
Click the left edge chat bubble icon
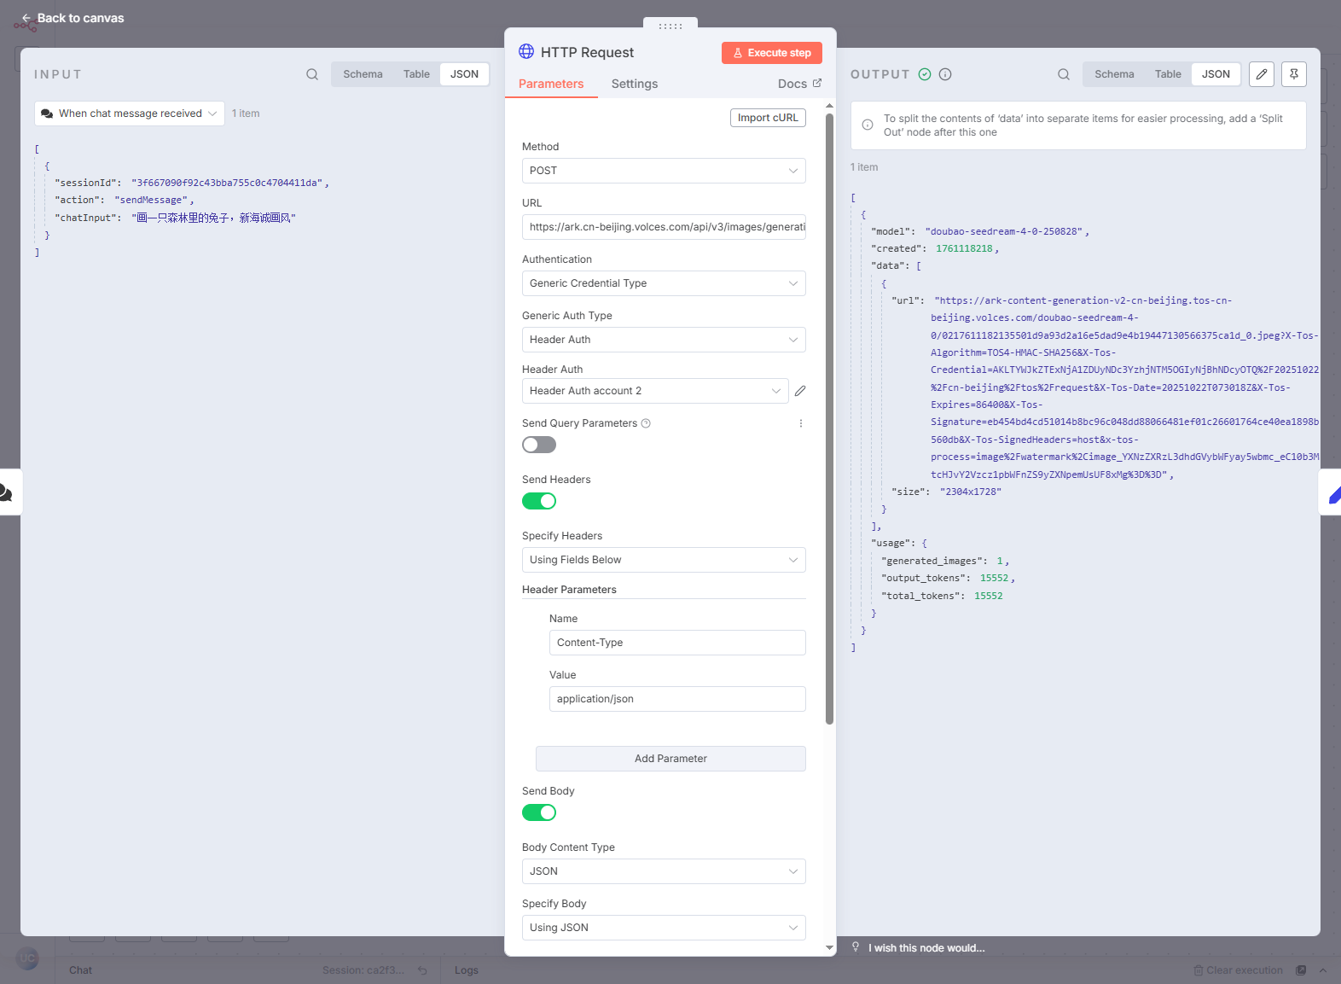(6, 492)
